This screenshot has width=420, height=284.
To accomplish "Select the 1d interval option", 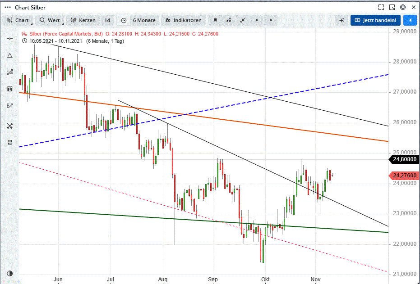I will click(107, 20).
